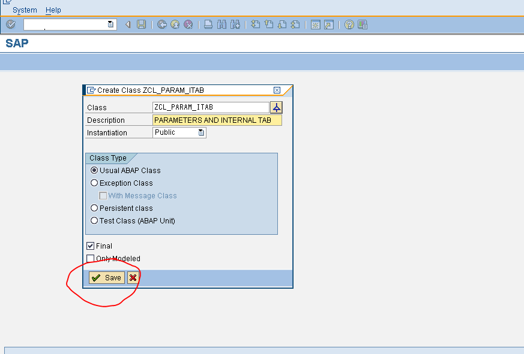Click the green Enter checkmark icon
Screen dimensions: 524x354
10,25
